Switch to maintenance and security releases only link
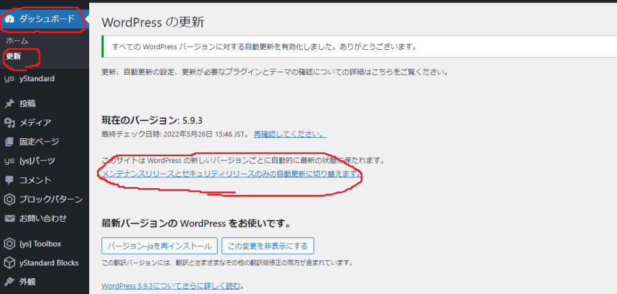Viewport: 617px width, 294px height. [x=233, y=174]
